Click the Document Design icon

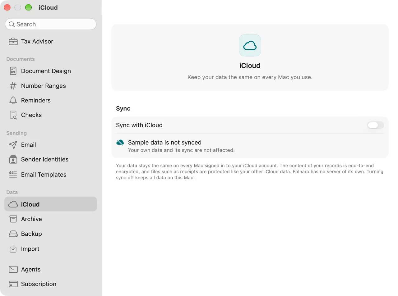[x=13, y=71]
